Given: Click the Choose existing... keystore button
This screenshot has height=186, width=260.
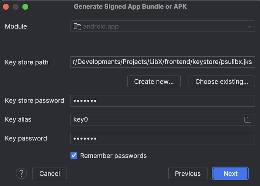Looking at the screenshot, I should [221, 81].
